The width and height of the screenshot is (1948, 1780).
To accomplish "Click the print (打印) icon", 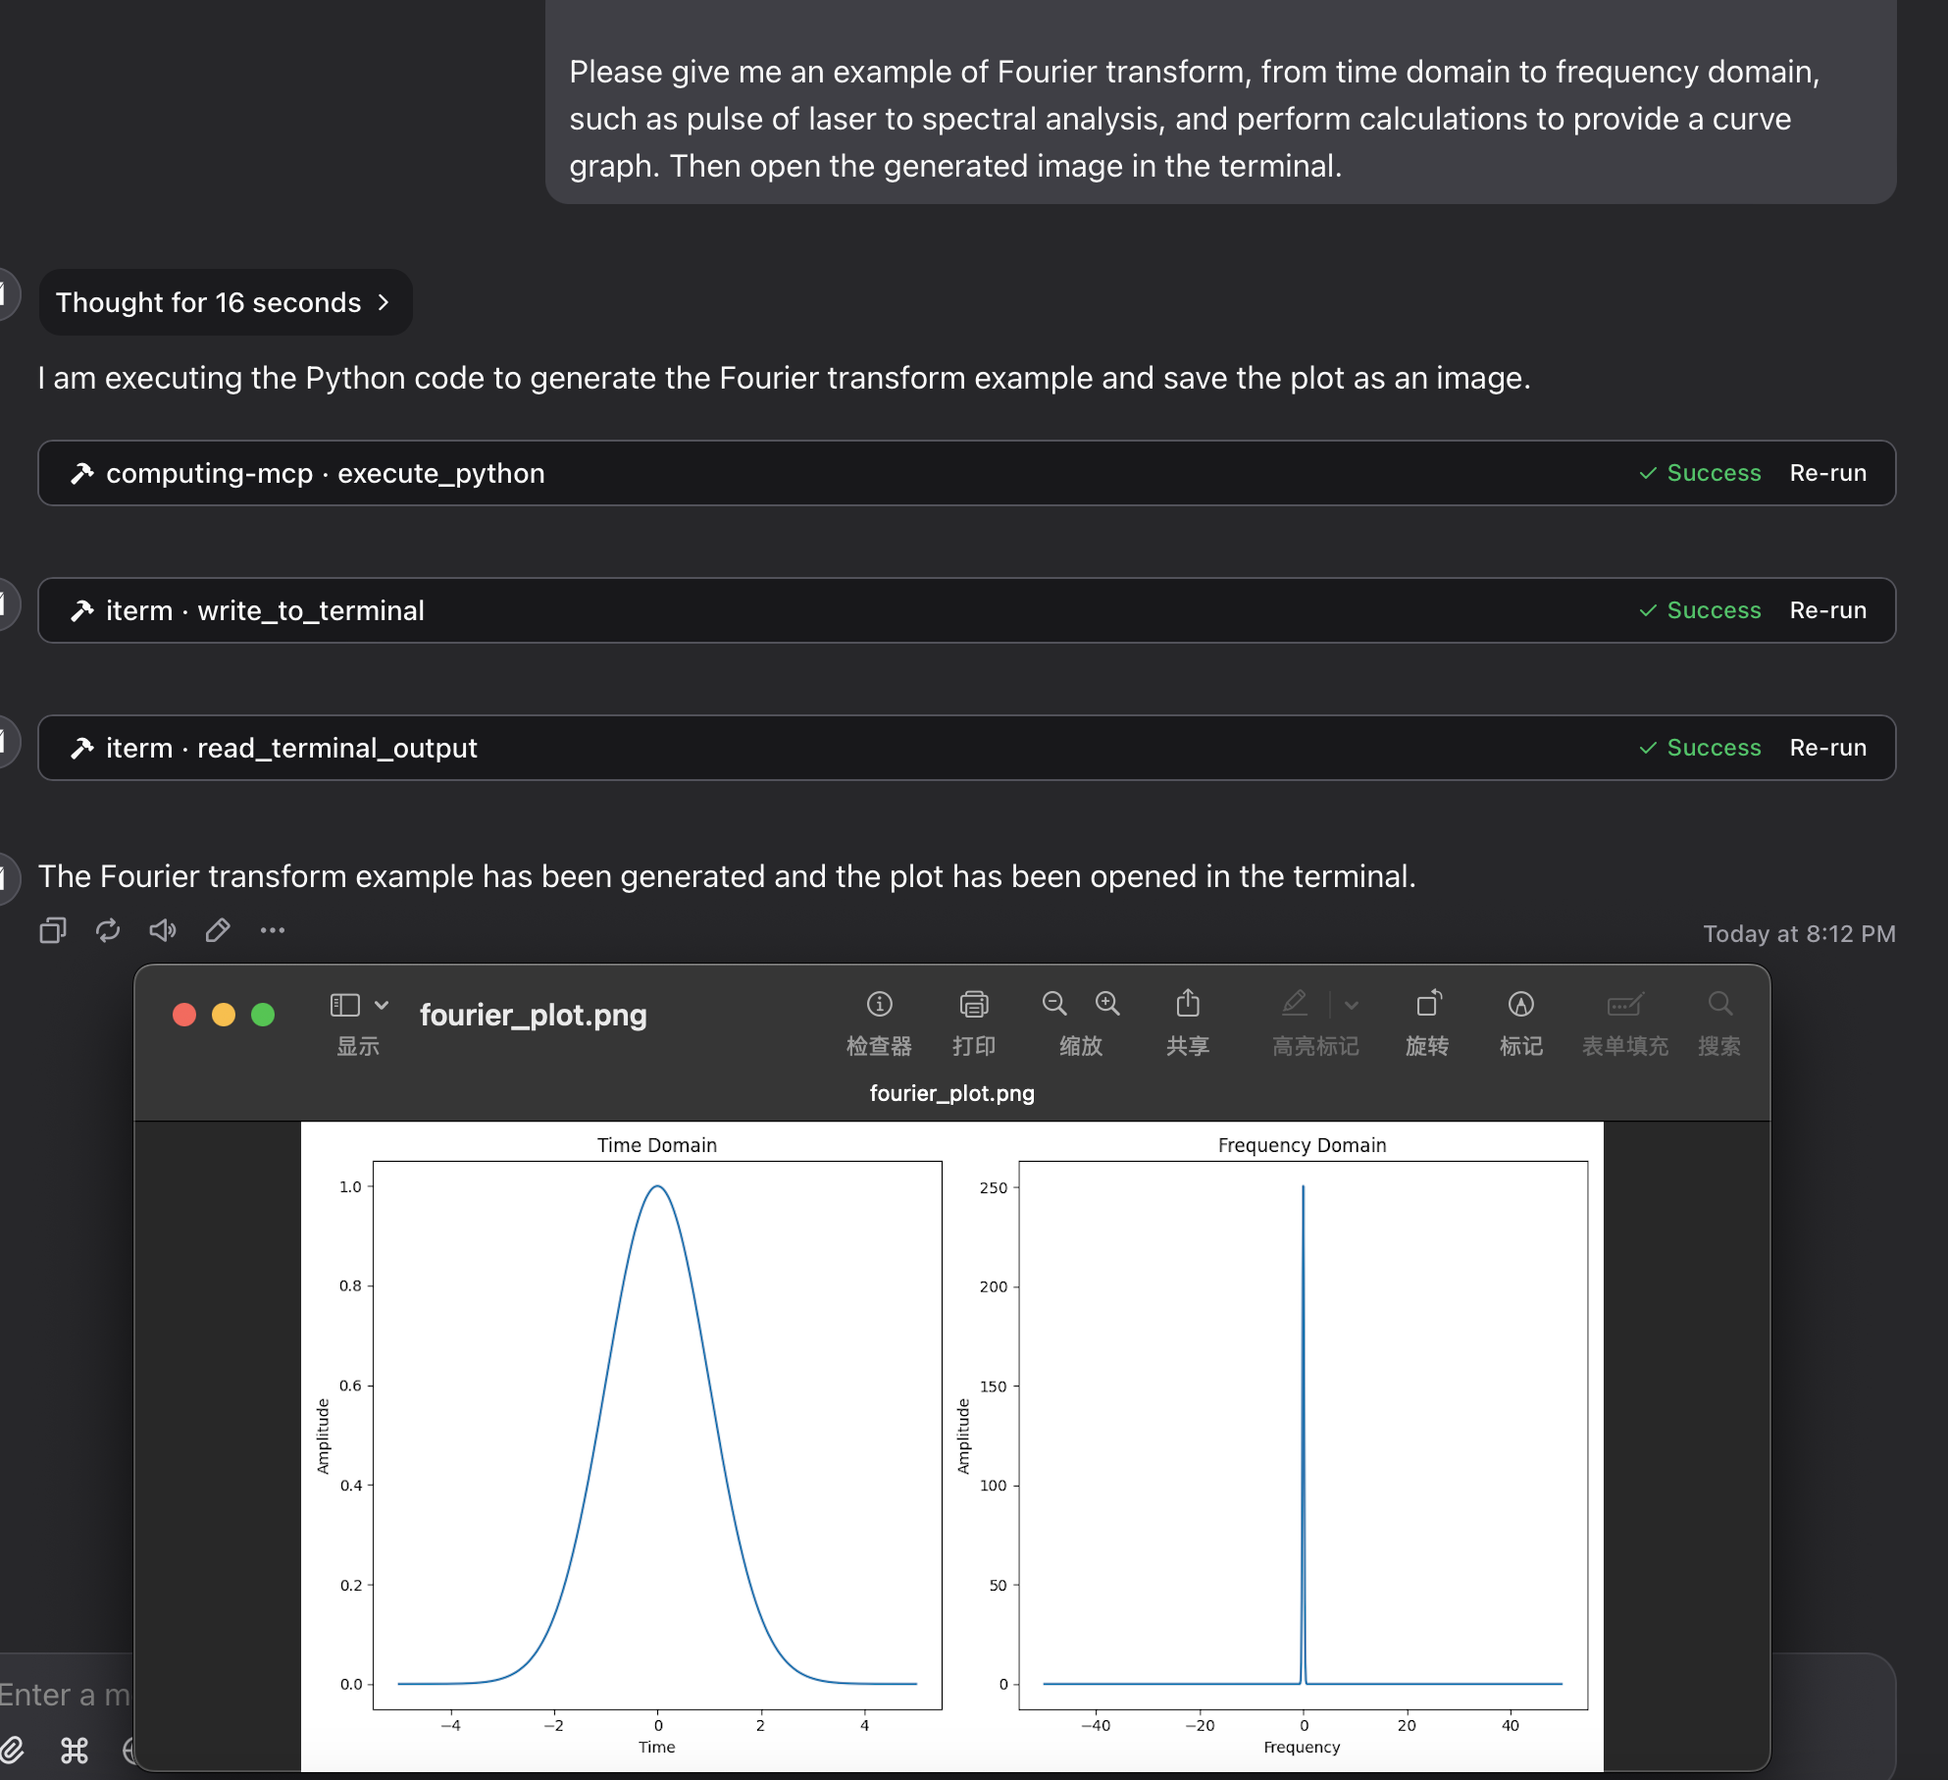I will (973, 1004).
